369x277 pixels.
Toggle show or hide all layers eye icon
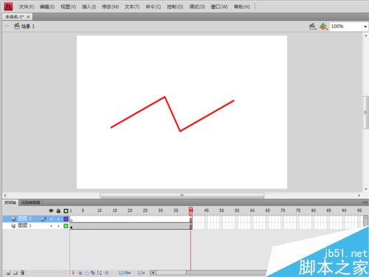(x=51, y=211)
